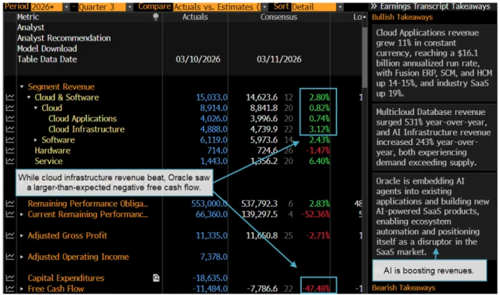This screenshot has height=295, width=500.
Task: Open chart icon for Adjusted Operating Income
Action: tap(10, 256)
